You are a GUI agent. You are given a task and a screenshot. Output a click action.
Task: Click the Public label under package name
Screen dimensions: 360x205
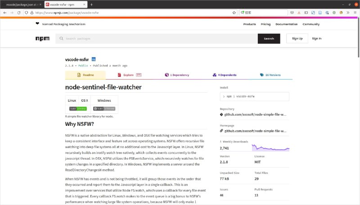pyautogui.click(x=83, y=66)
